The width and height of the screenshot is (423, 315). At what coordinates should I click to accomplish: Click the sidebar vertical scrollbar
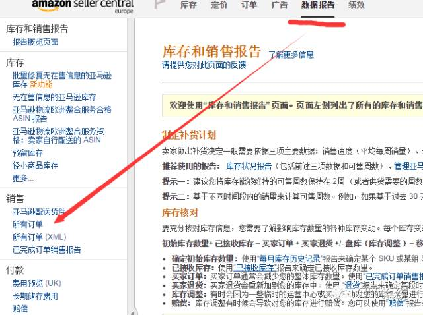coord(131,167)
